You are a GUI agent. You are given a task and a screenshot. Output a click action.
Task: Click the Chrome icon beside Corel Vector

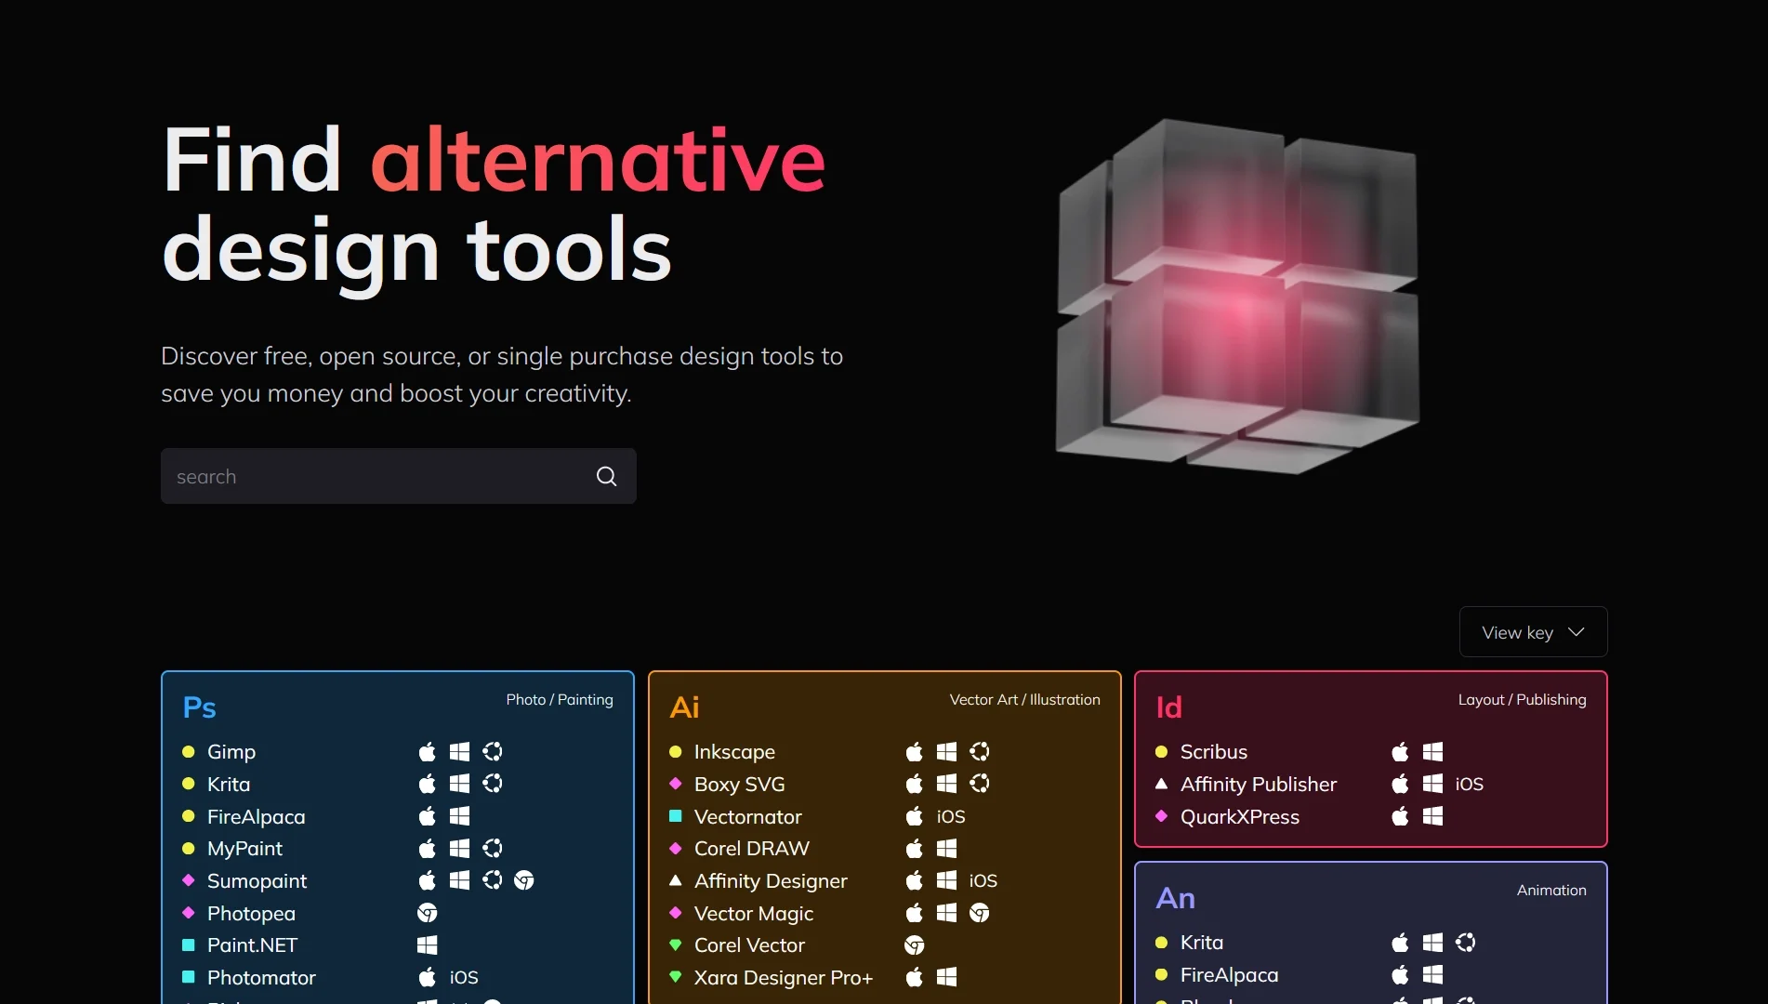pyautogui.click(x=914, y=945)
